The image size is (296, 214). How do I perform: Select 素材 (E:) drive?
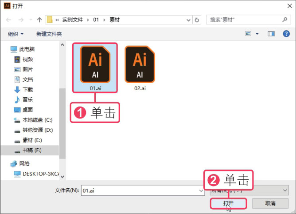pyautogui.click(x=32, y=140)
